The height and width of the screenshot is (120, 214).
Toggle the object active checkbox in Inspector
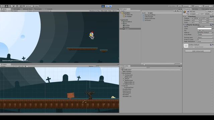click(188, 12)
